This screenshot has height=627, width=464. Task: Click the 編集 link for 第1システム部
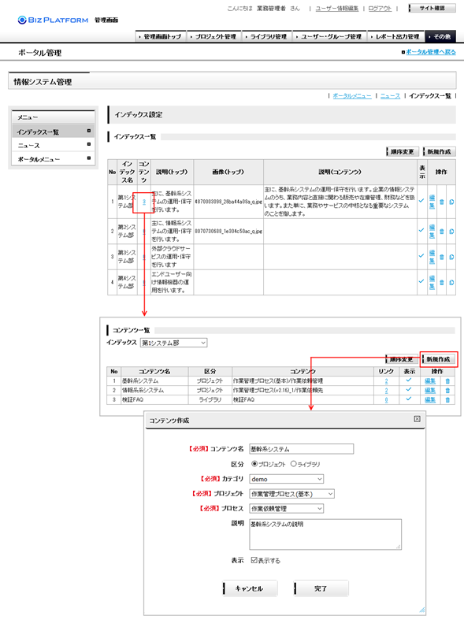tap(432, 202)
